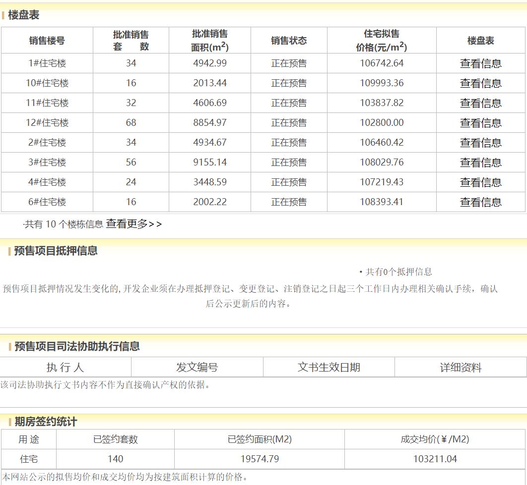
Task: Click the unit count 56
Action: pos(131,162)
